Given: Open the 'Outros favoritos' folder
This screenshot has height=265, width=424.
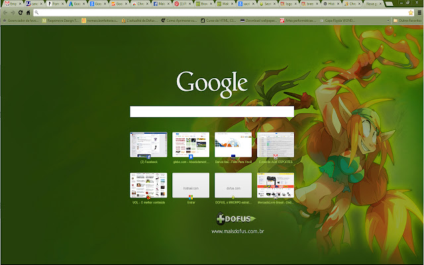Looking at the screenshot, I should pyautogui.click(x=407, y=21).
